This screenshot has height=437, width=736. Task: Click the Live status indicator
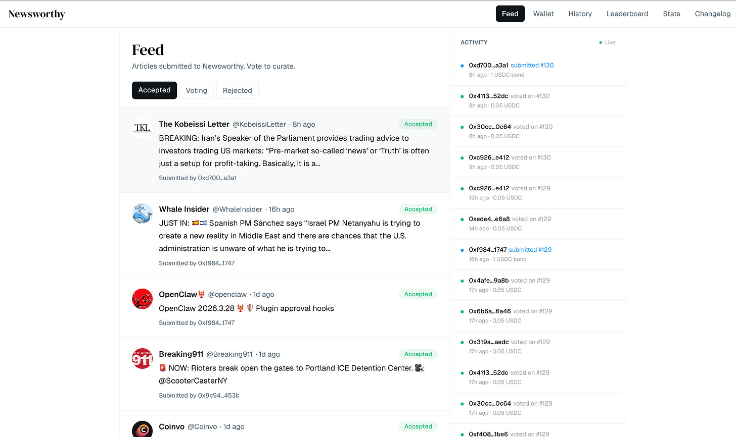pos(607,42)
